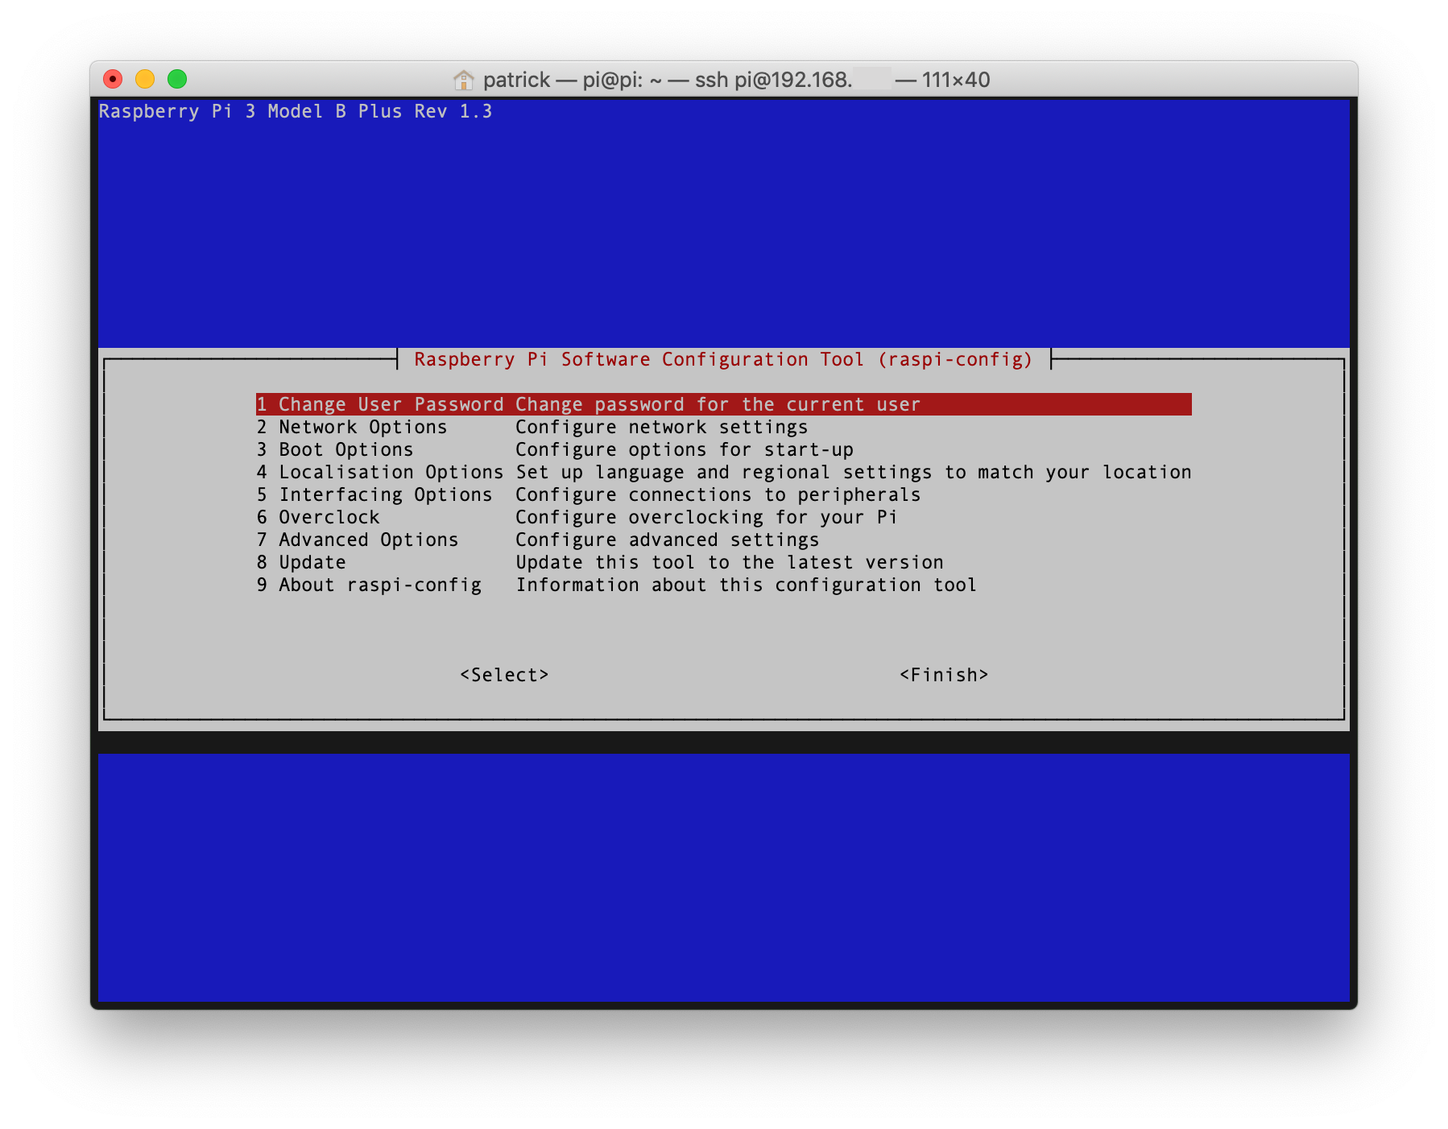Minimize terminal using the yellow button
The width and height of the screenshot is (1448, 1129).
(145, 79)
